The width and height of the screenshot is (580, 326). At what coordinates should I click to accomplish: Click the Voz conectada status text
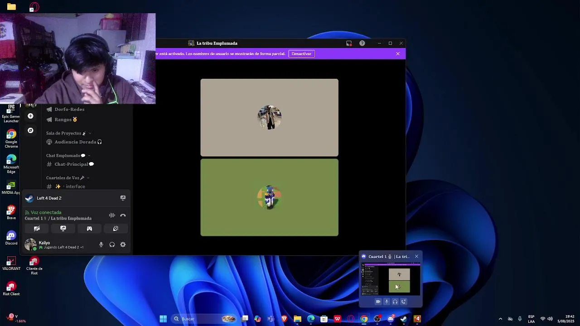tap(46, 212)
